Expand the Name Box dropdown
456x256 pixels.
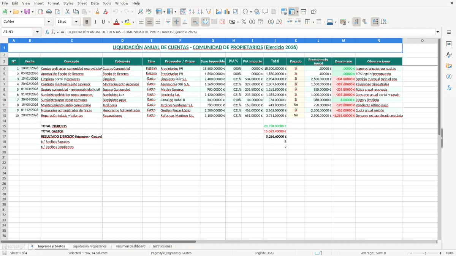click(x=37, y=32)
